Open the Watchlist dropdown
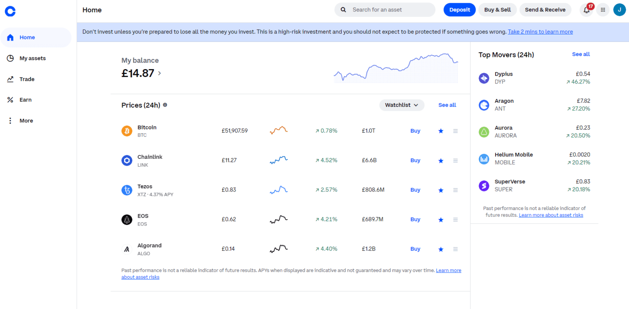 pyautogui.click(x=402, y=105)
